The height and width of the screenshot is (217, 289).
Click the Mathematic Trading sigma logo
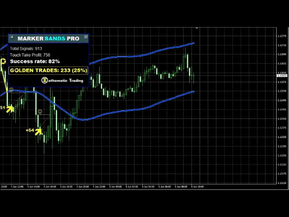click(x=45, y=80)
